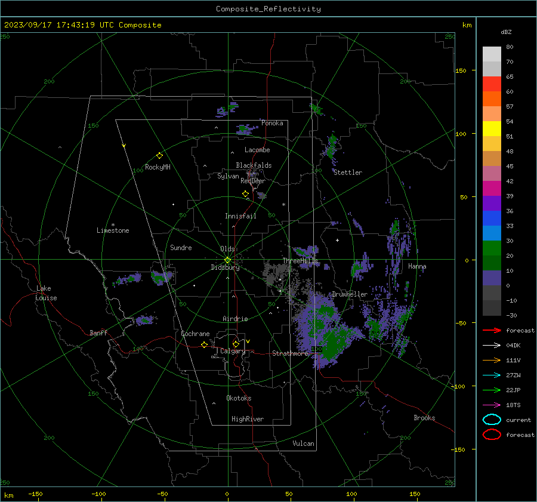537x502 pixels.
Task: Click the 0 dBZ slate purple swatch
Action: (492, 278)
